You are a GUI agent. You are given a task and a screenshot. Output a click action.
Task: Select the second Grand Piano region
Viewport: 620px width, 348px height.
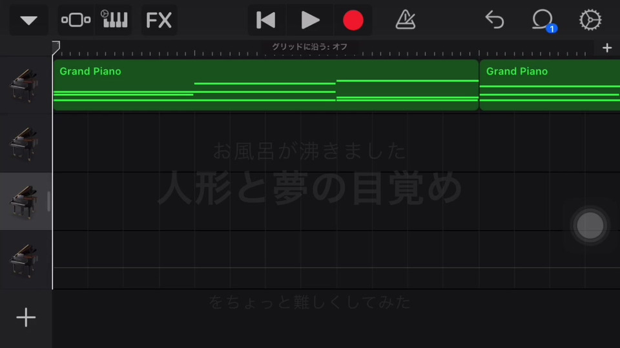(550, 85)
